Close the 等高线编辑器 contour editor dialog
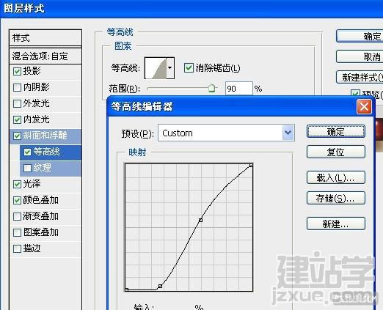383x310 pixels. [364, 107]
